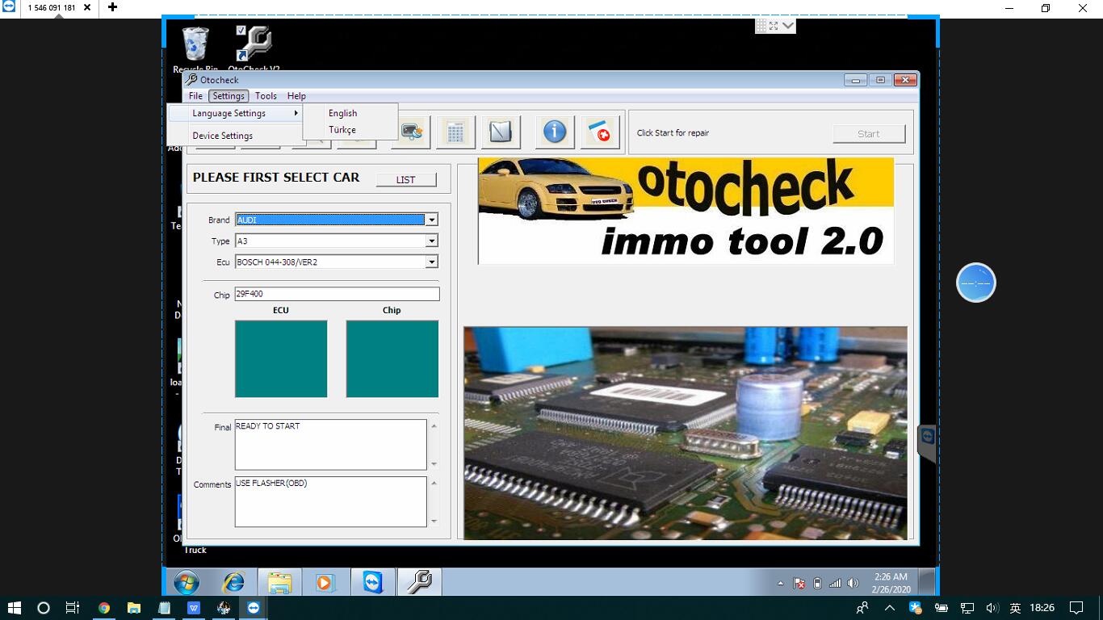Open the Tools menu
Image resolution: width=1103 pixels, height=620 pixels.
pos(266,95)
